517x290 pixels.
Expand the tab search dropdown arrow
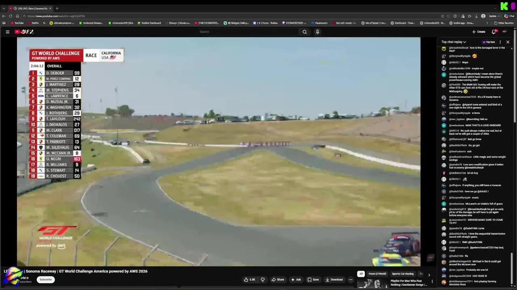pyautogui.click(x=4, y=8)
